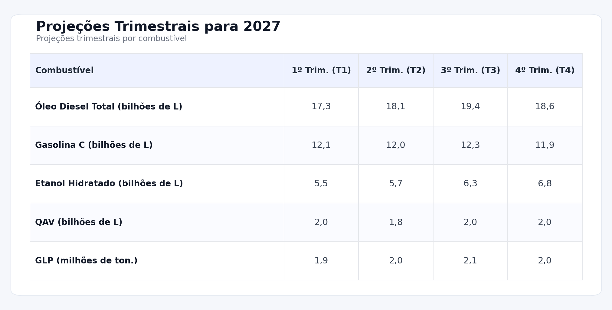
Task: Click GLP T3 value 2,1
Action: (470, 261)
